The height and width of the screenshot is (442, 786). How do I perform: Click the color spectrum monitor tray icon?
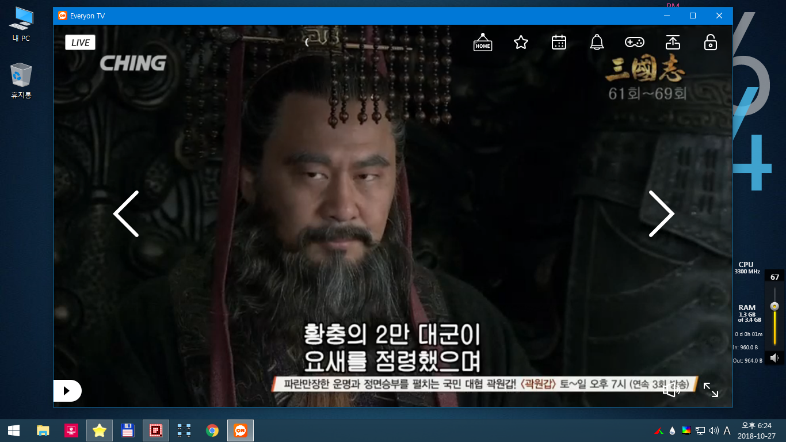[x=686, y=430]
